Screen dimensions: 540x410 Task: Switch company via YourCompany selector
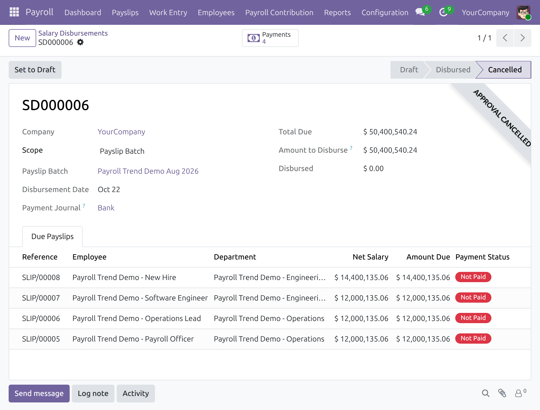point(485,12)
